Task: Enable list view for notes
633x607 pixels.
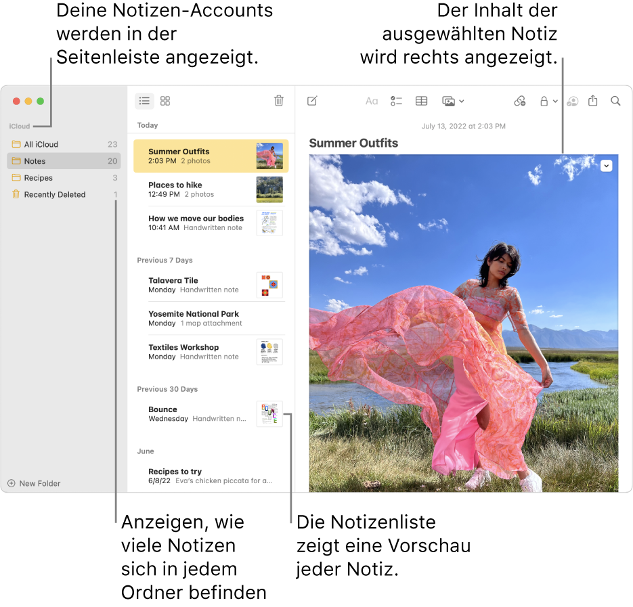Action: click(x=144, y=100)
